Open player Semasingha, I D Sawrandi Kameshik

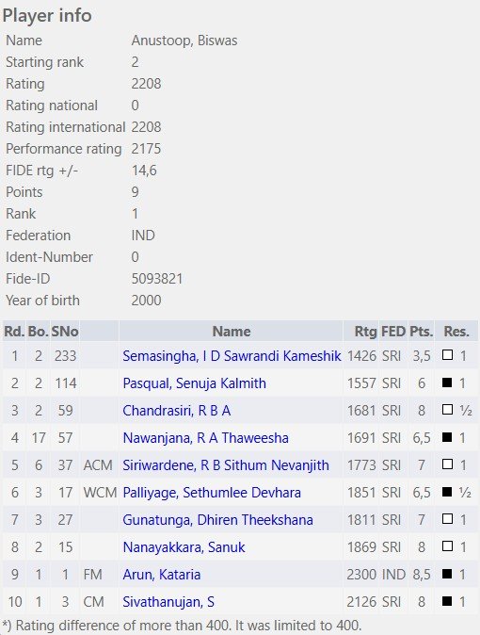(232, 356)
